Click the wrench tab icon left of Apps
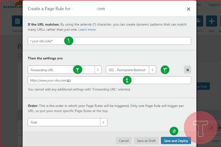The image size is (221, 147). click(x=200, y=21)
